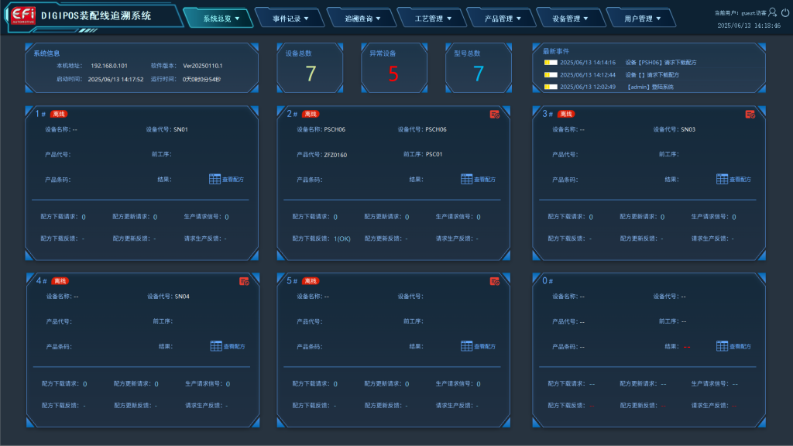Click red status icon on station 4# card
793x446 pixels.
(244, 281)
